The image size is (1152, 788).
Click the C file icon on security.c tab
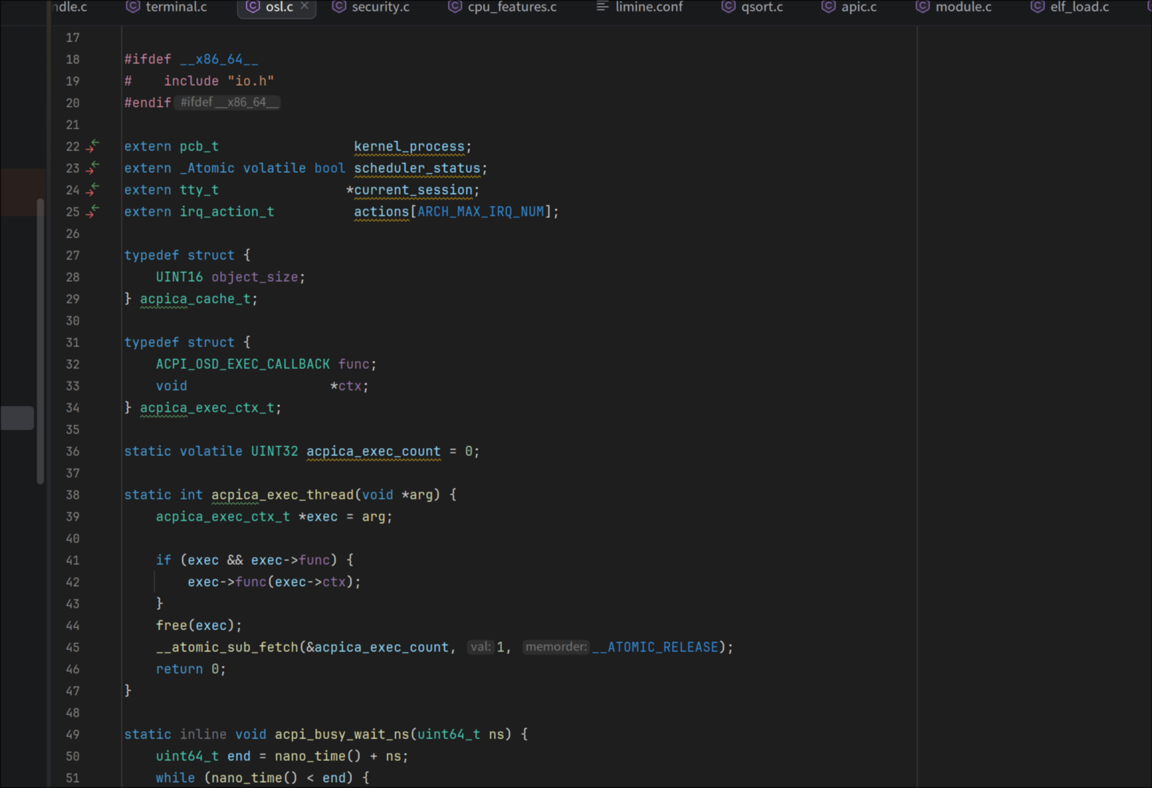(339, 7)
